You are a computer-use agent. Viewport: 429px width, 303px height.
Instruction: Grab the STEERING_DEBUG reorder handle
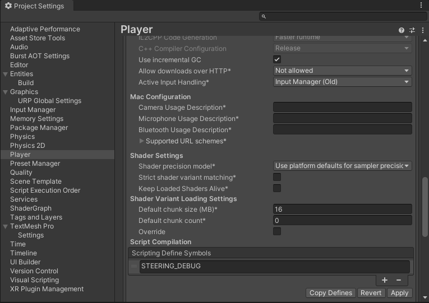pyautogui.click(x=134, y=267)
